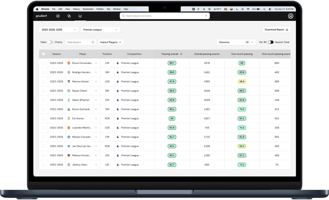Check the select-all checkbox in the table header
The image size is (329, 200).
coord(44,54)
